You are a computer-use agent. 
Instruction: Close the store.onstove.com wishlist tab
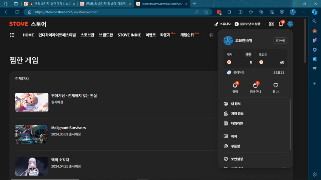click(187, 4)
